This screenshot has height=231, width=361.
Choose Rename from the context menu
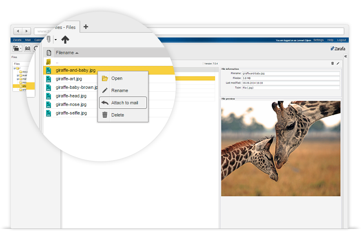click(123, 90)
